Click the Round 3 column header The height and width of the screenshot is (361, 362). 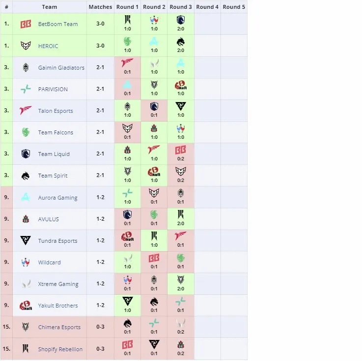[181, 7]
